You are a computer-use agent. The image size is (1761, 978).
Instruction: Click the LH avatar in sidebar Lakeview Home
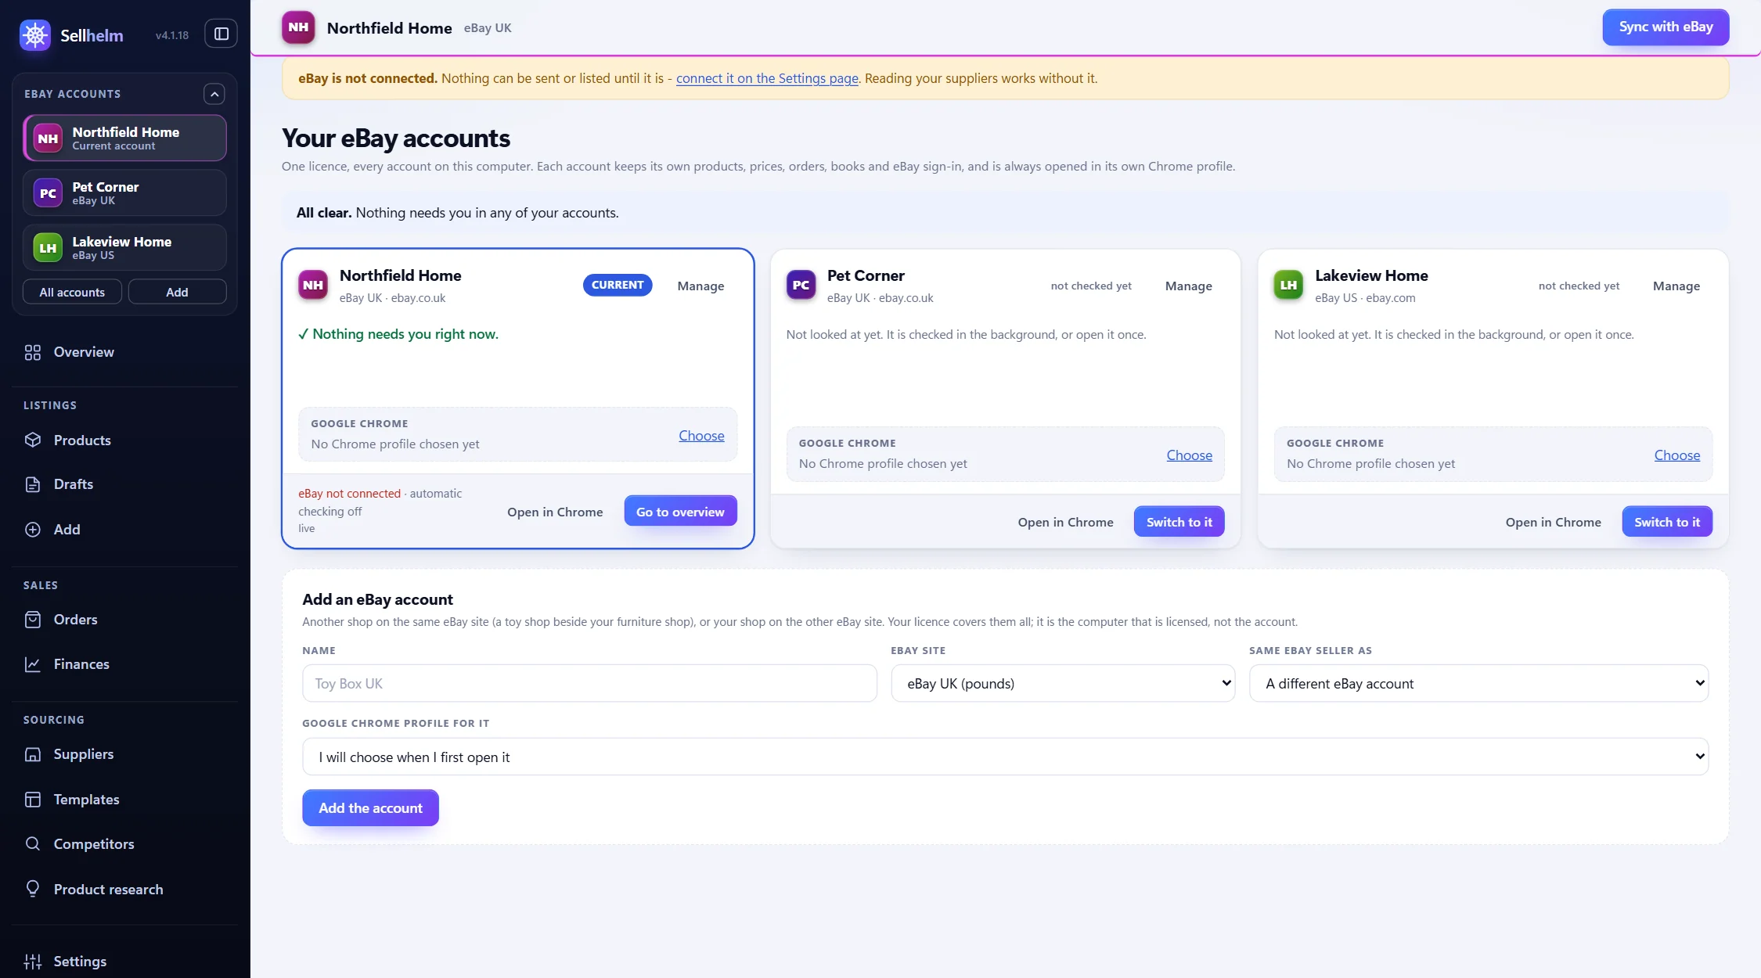click(x=48, y=248)
